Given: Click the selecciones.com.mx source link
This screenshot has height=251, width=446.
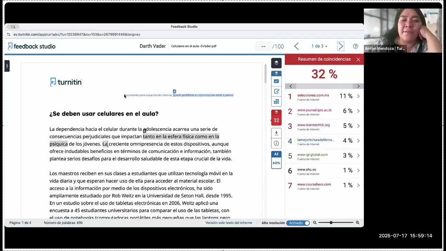Looking at the screenshot, I should pos(313,95).
